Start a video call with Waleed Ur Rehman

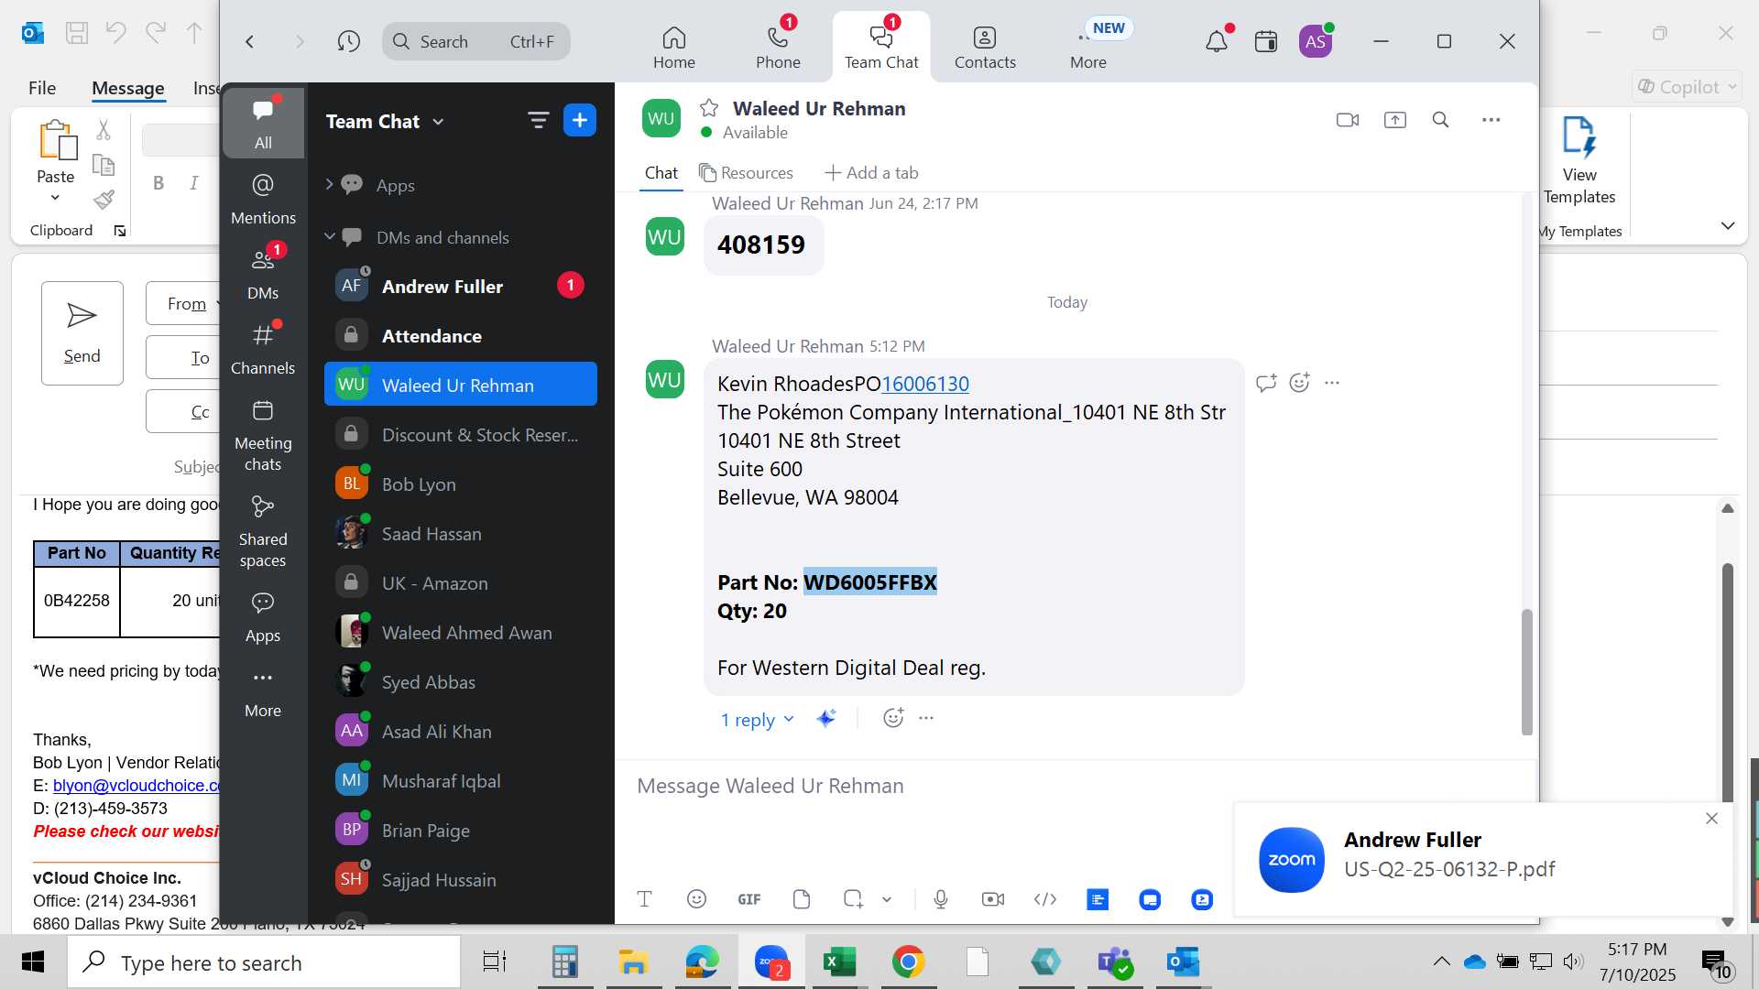[x=1348, y=120]
